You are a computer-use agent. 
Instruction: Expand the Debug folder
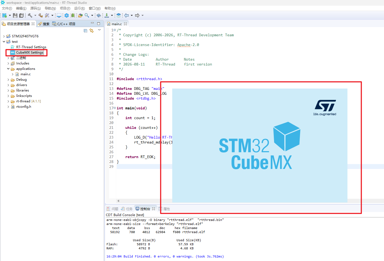coord(8,80)
